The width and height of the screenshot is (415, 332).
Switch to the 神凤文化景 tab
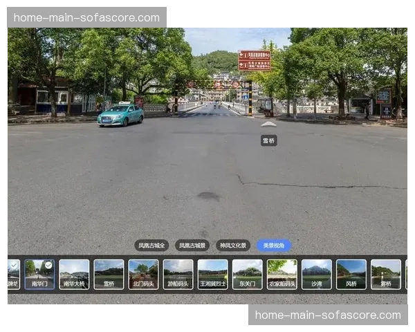tap(233, 246)
